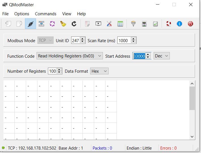The height and width of the screenshot is (153, 201).
Task: Open the Modbus Mode TCP dropdown
Action: coord(45,40)
